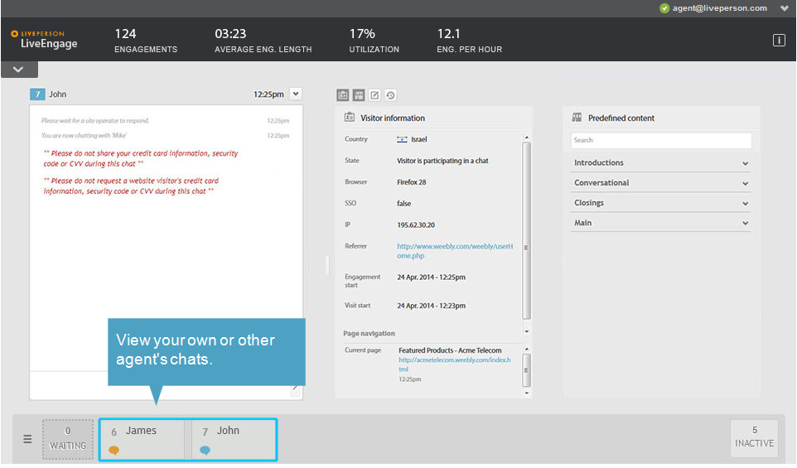Screen dimensions: 797x468
Task: Expand the Closings predefined content section
Action: point(660,203)
